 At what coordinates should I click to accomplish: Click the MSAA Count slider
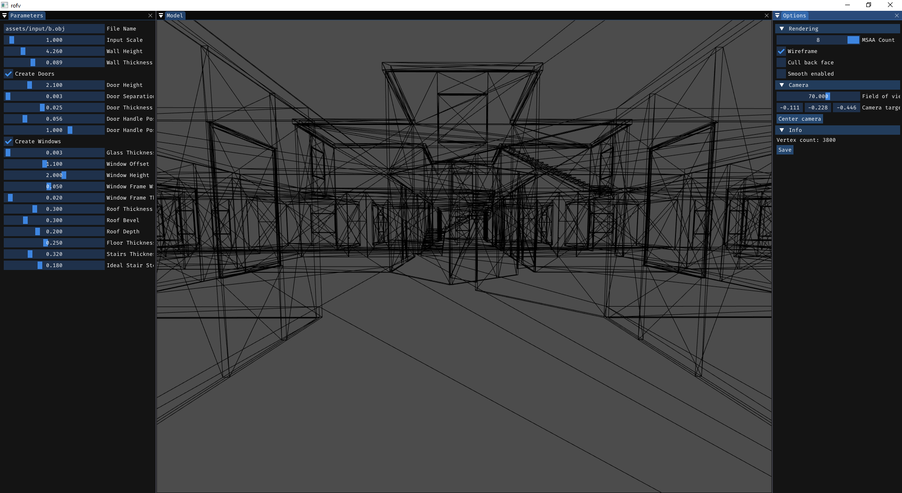pos(818,40)
